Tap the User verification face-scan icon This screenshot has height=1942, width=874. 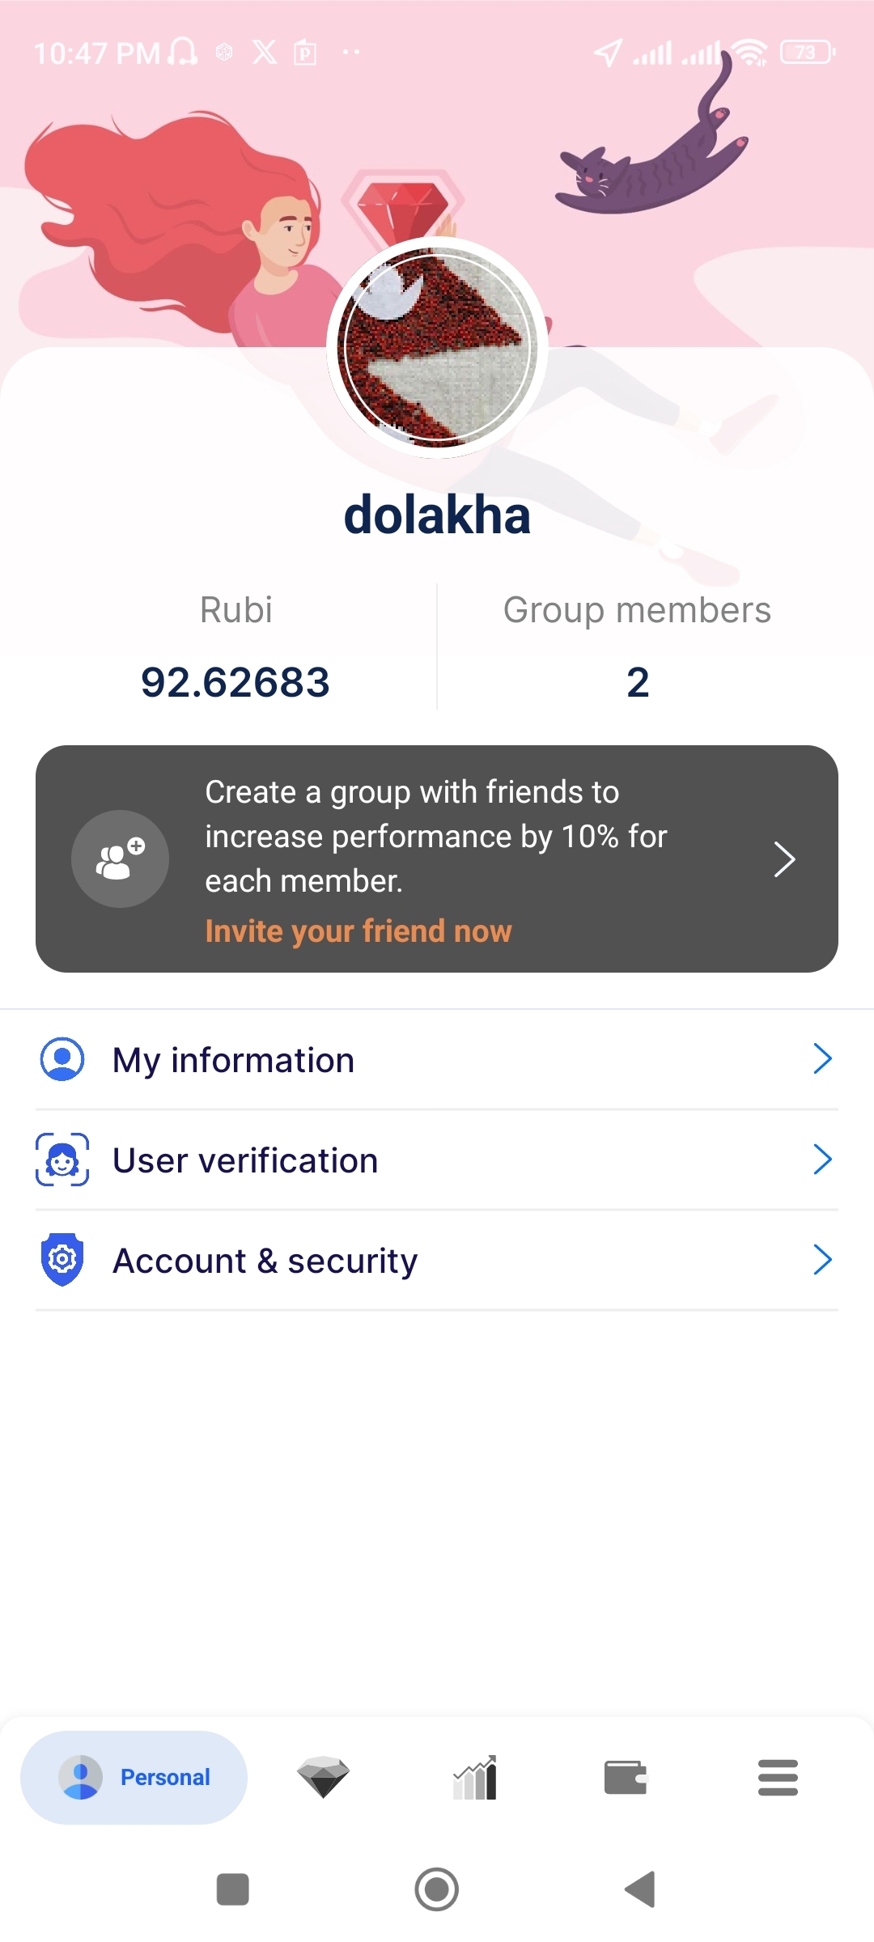62,1160
